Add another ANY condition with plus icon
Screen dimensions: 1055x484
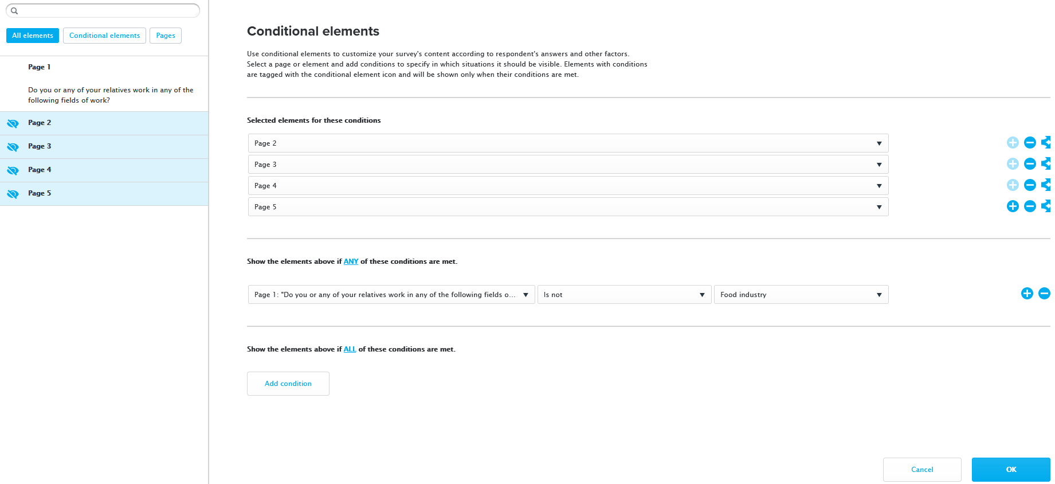tap(1027, 294)
